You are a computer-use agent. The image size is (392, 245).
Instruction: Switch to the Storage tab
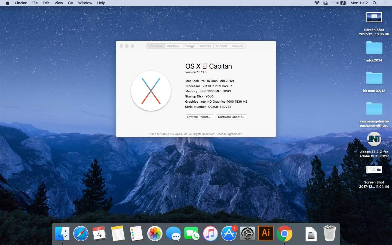click(x=189, y=46)
